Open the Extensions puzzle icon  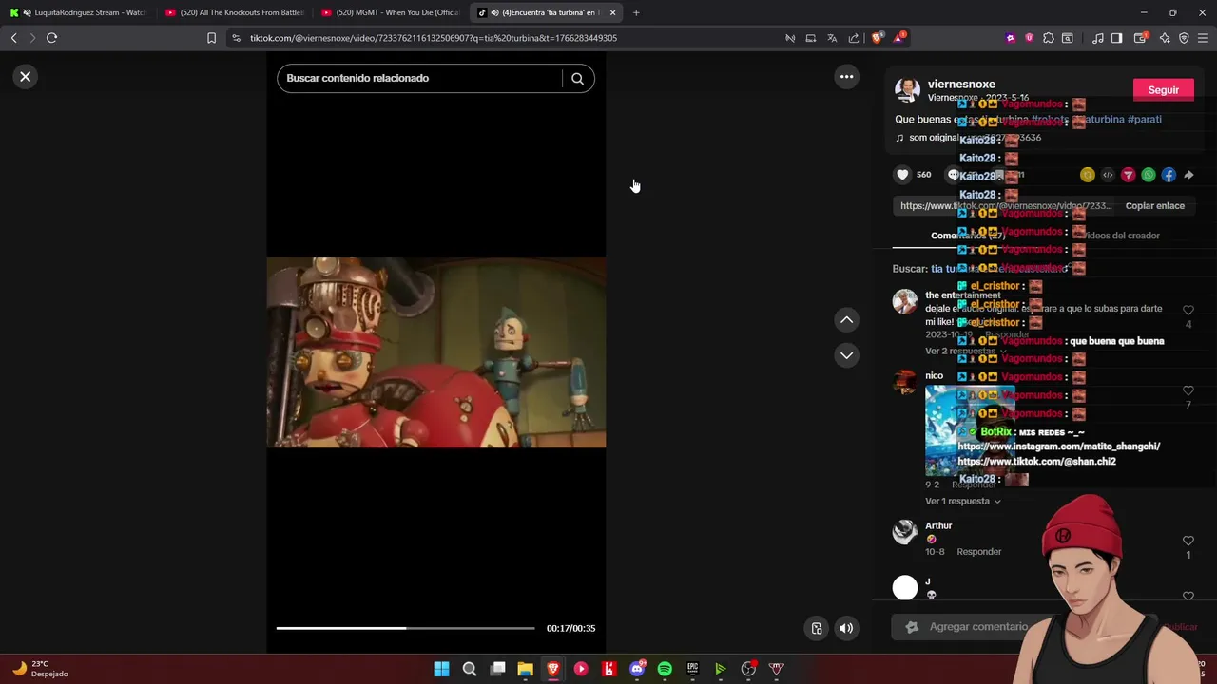tap(1048, 38)
